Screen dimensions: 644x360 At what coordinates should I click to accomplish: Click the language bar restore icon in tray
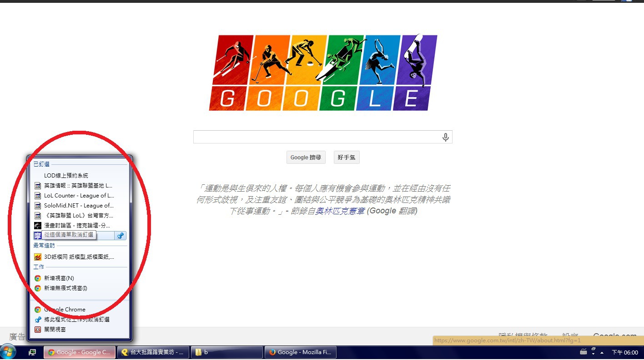(593, 348)
